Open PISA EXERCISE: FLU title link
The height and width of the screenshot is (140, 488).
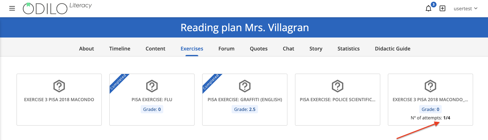coord(152,100)
